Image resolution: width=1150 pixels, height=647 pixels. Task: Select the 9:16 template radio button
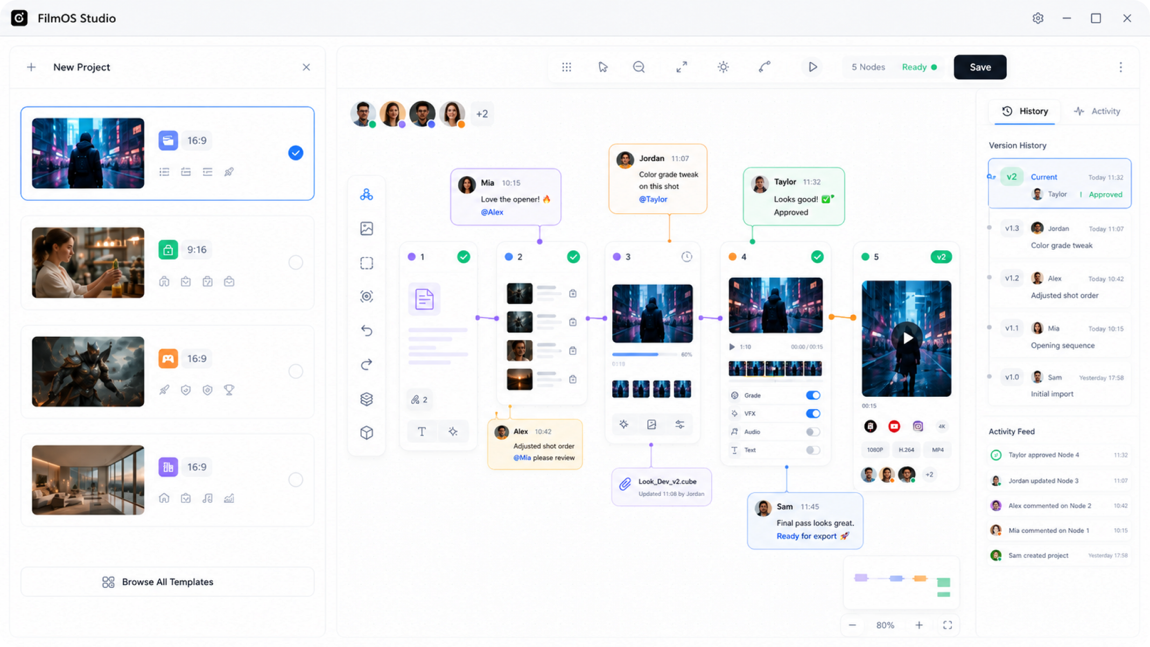tap(296, 262)
